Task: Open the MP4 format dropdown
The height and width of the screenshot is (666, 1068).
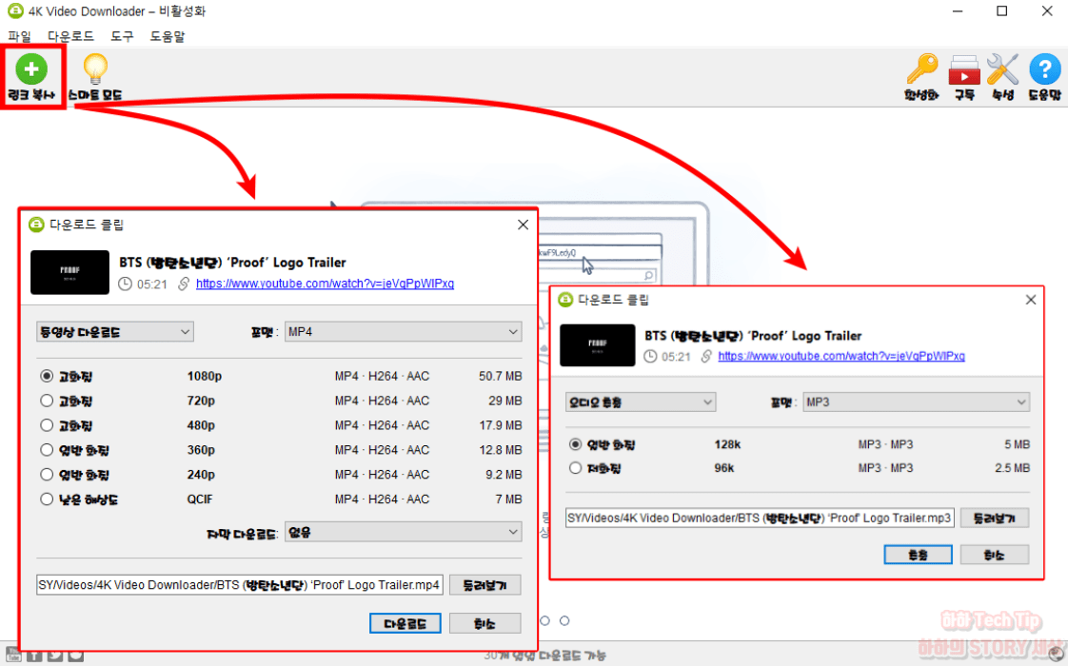Action: click(x=404, y=331)
